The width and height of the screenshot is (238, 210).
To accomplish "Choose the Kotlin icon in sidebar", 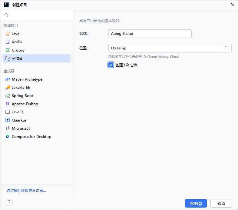I will coord(8,42).
